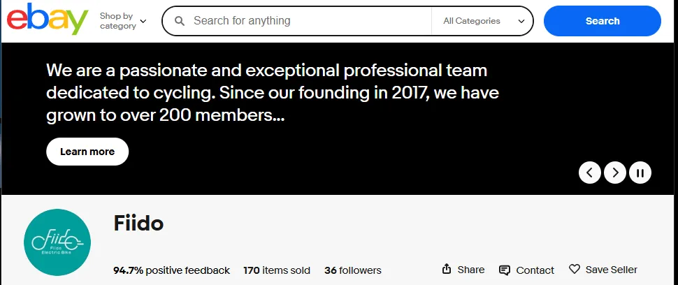This screenshot has height=285, width=678.
Task: Click the 170 items sold text
Action: point(277,270)
